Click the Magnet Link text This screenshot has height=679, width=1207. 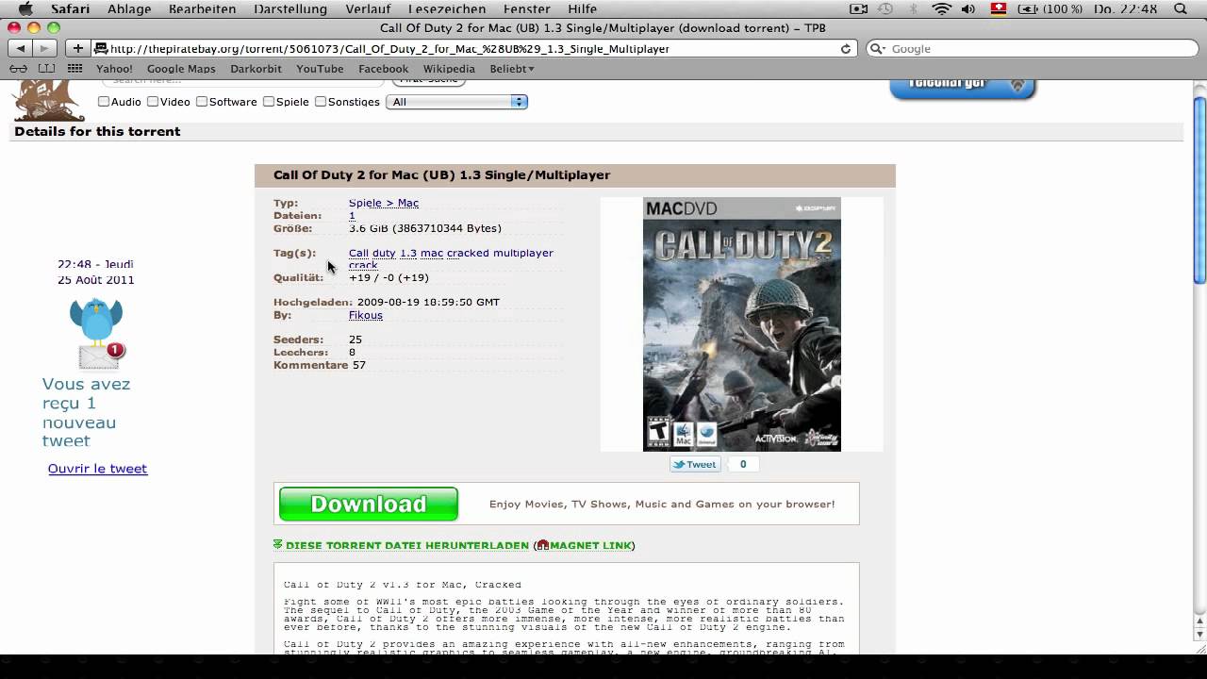pyautogui.click(x=590, y=545)
